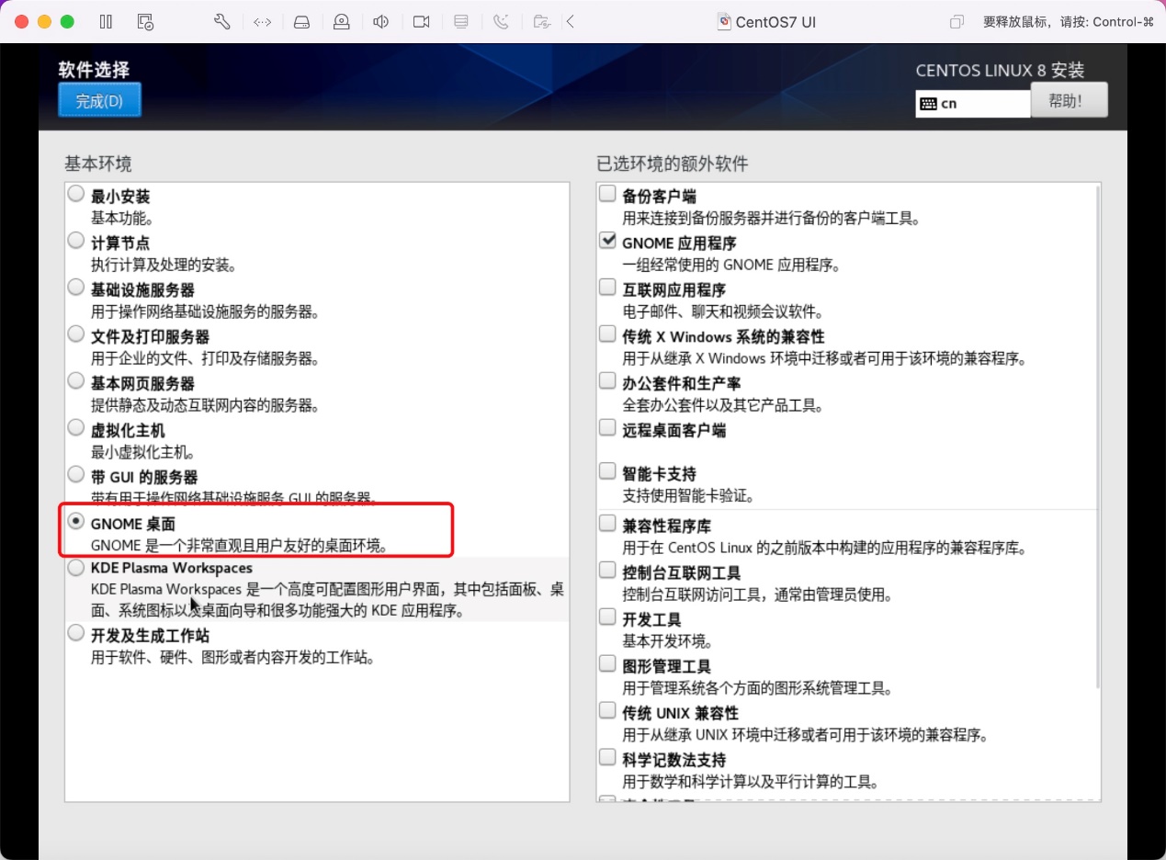The image size is (1166, 860).
Task: Click the hard disk icon in the toolbar
Action: (301, 22)
